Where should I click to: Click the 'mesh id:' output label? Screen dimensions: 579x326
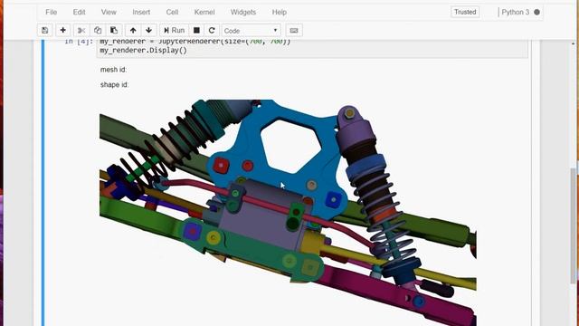click(113, 70)
